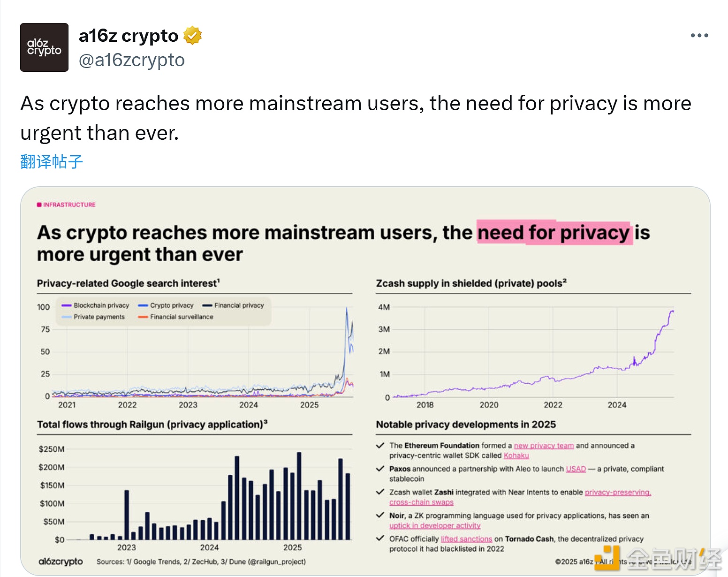Click the Financial surveillance legend swatch

pyautogui.click(x=143, y=317)
